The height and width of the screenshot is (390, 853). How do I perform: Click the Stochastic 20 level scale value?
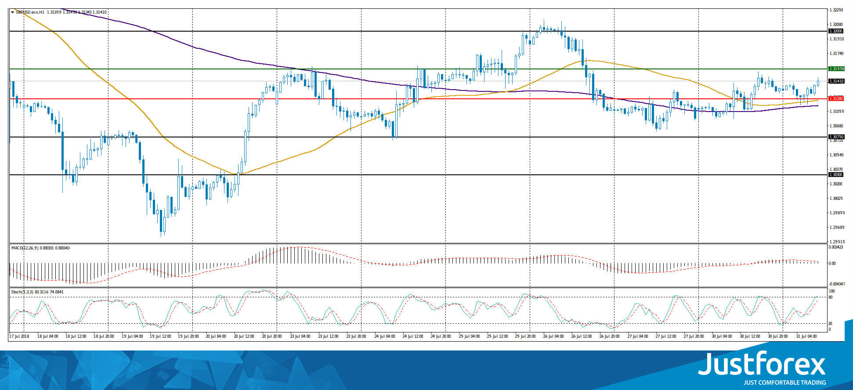click(830, 324)
